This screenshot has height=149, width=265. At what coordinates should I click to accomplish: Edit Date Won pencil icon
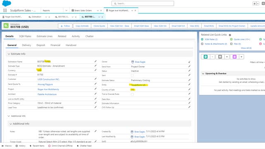(x=189, y=99)
